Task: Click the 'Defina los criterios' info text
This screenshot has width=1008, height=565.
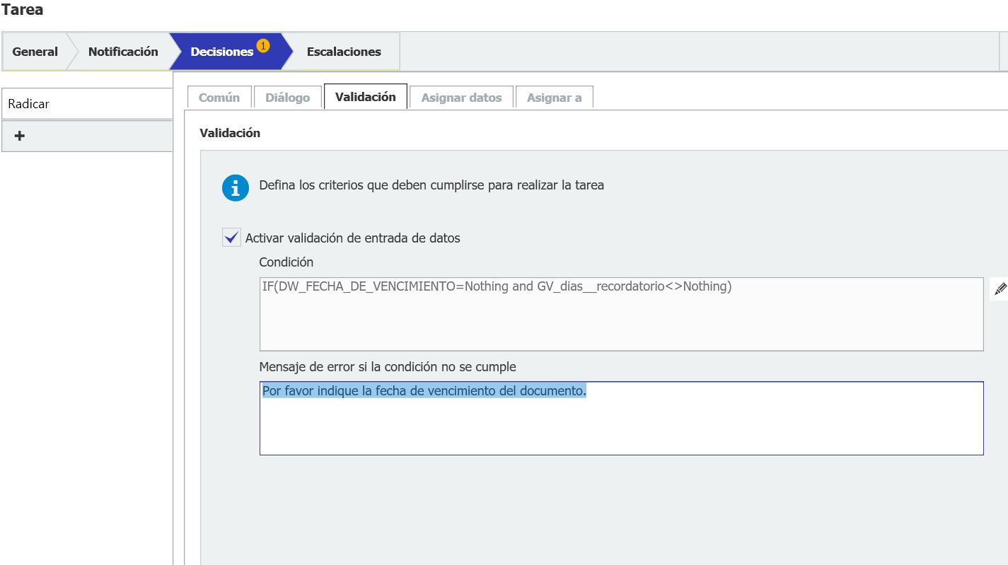Action: click(x=431, y=185)
